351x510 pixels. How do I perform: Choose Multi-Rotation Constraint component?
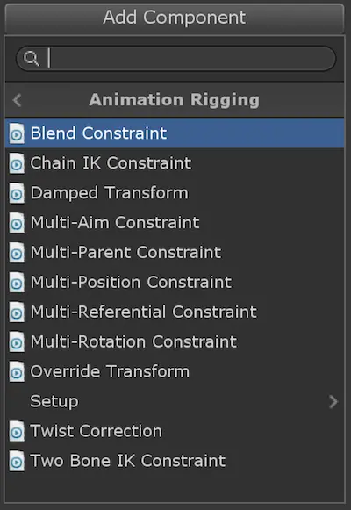175,341
